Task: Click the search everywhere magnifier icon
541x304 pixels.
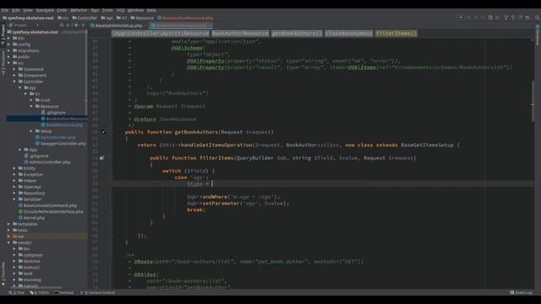Action: pyautogui.click(x=538, y=18)
